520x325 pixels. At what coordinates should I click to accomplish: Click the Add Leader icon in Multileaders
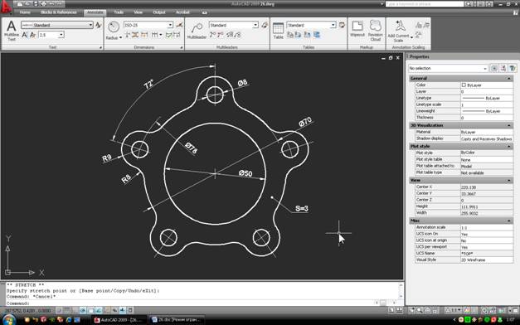pos(213,35)
